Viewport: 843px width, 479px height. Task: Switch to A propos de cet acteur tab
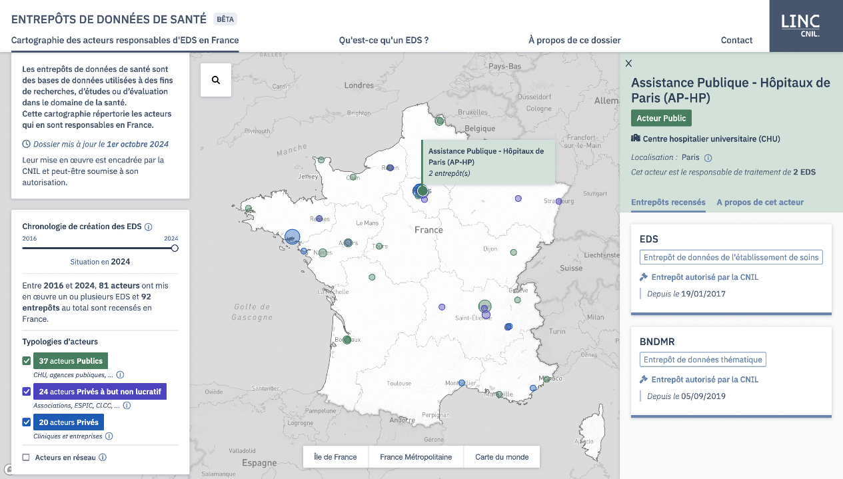[760, 203]
